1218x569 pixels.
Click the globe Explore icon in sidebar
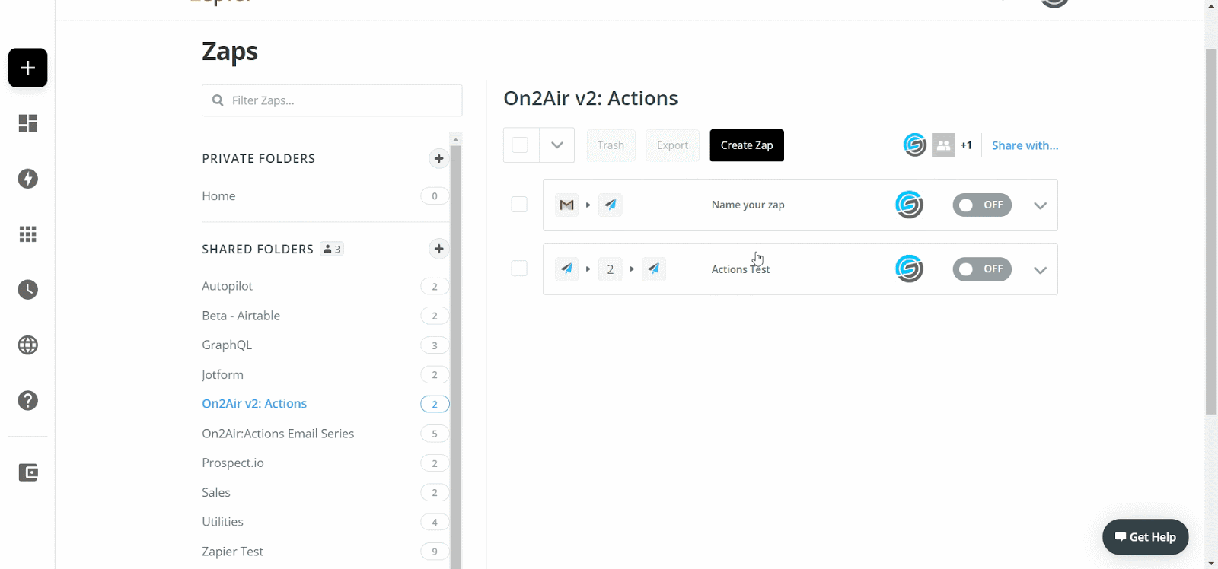click(28, 345)
